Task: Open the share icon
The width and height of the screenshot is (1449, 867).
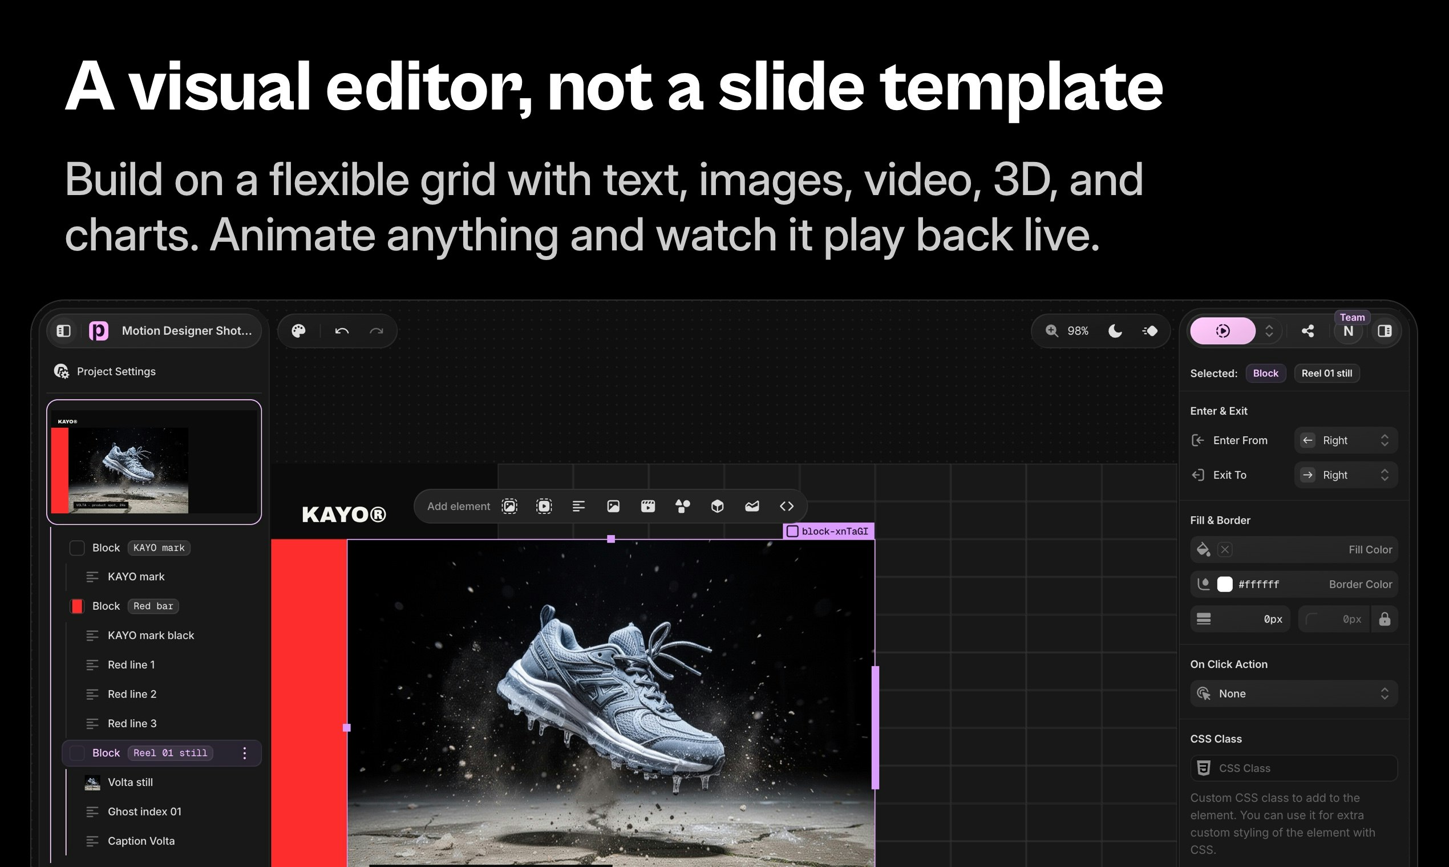Action: (1308, 331)
